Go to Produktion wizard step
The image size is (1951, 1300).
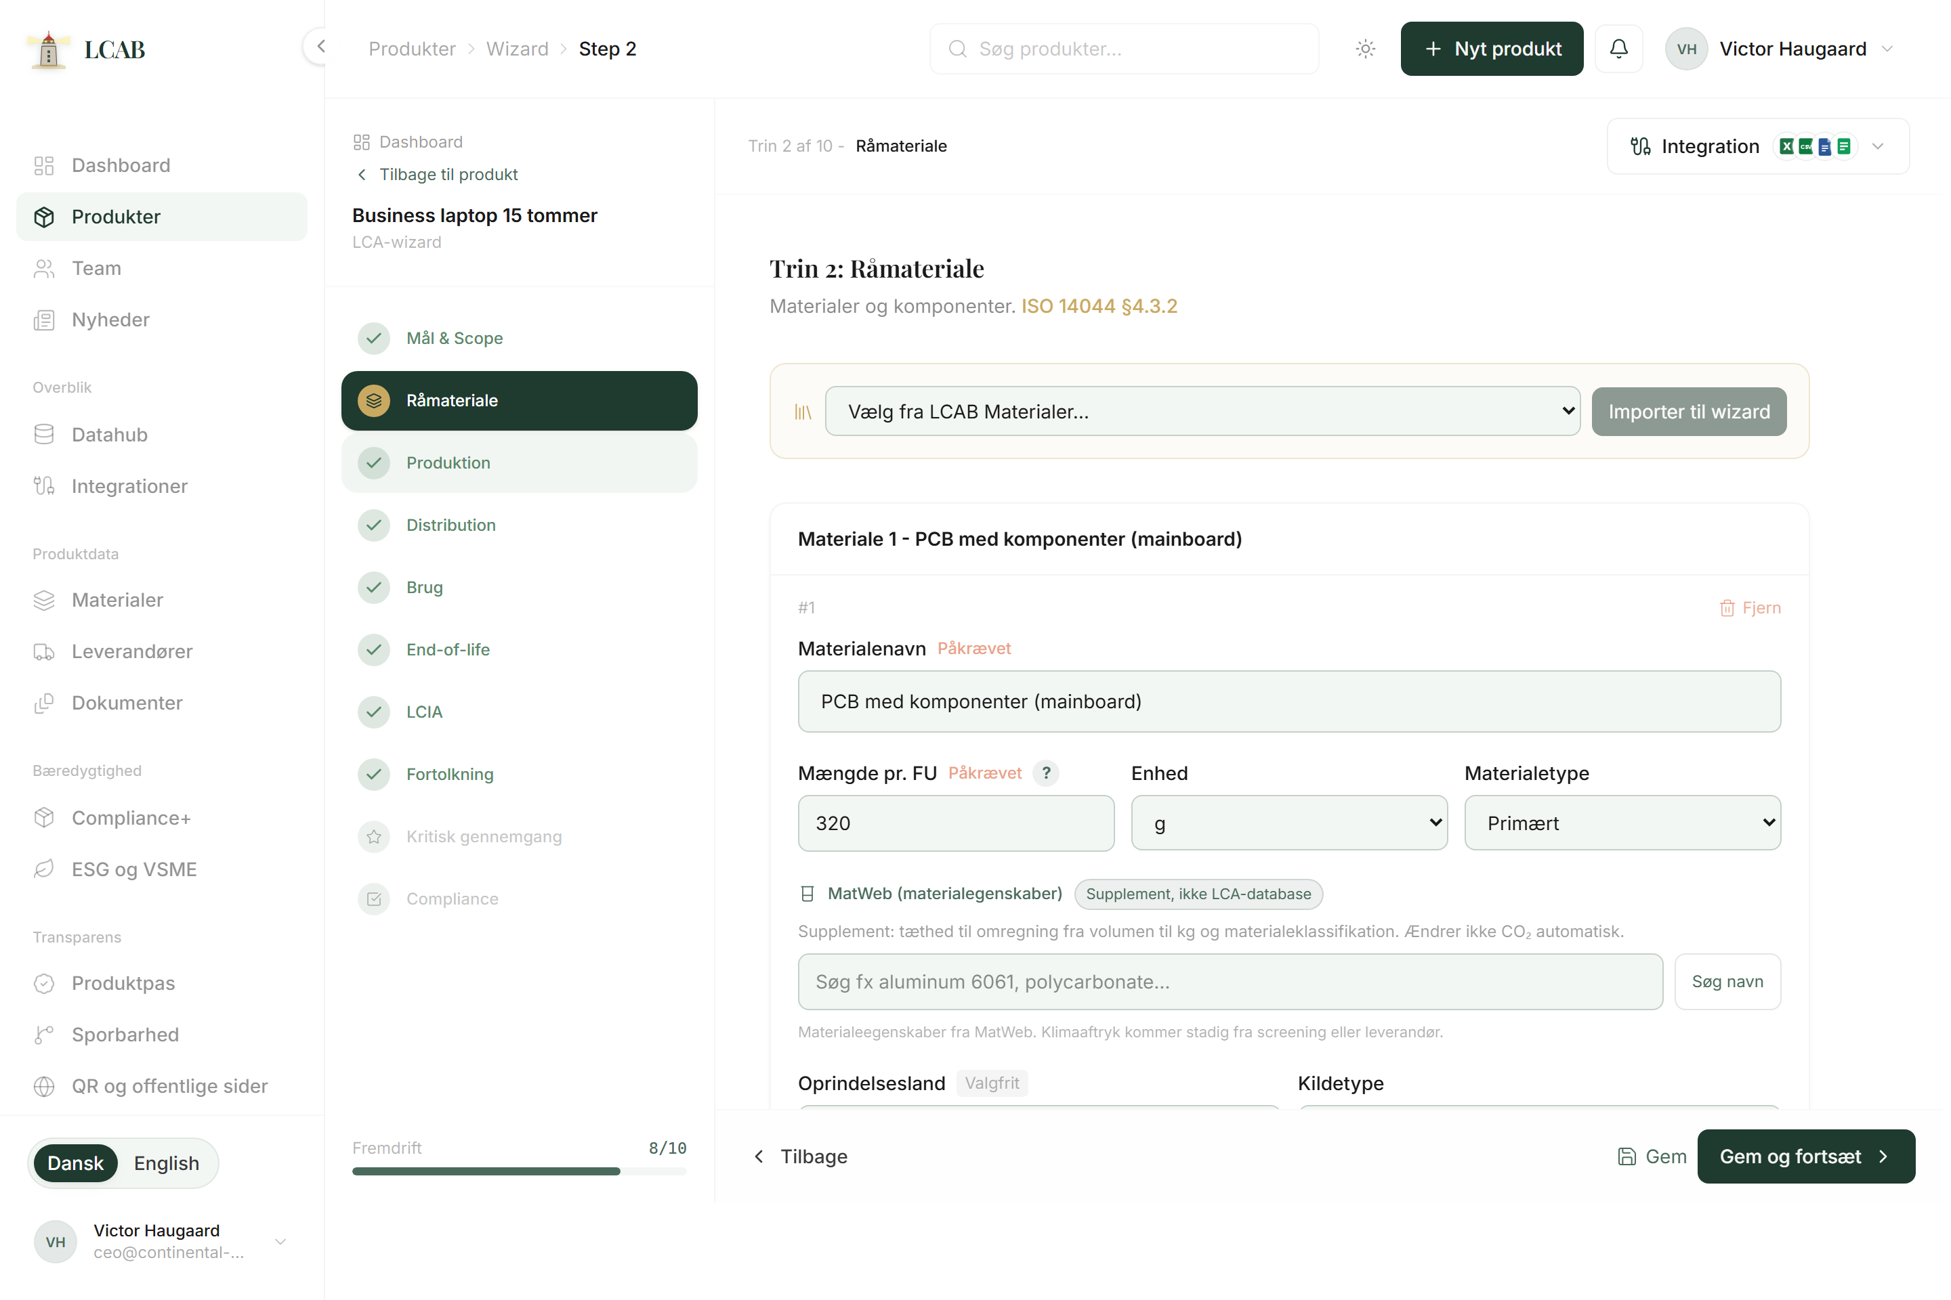pyautogui.click(x=520, y=462)
